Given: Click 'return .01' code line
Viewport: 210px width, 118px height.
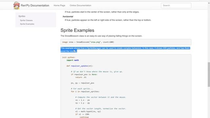Looking at the screenshot, I should pos(81,77).
